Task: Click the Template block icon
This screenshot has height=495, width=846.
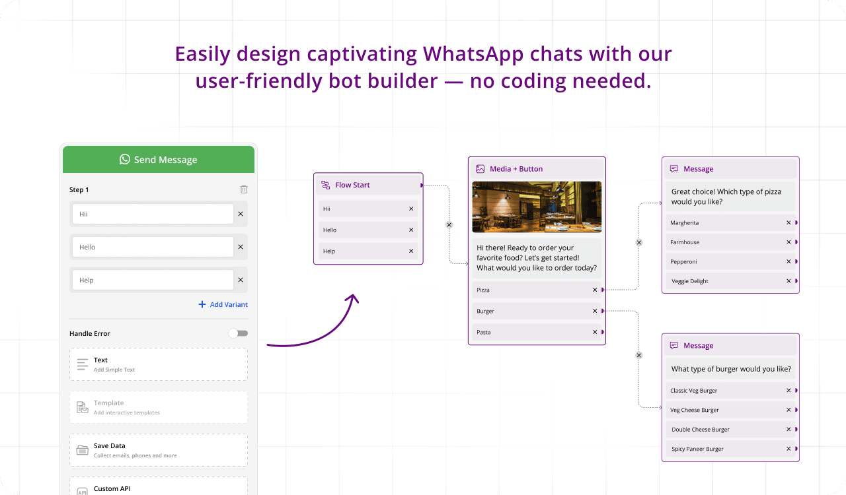Action: tap(83, 407)
